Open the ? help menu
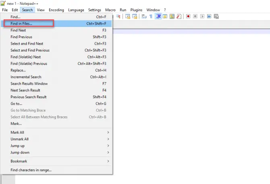Image resolution: width=270 pixels, height=184 pixels. coord(165,10)
